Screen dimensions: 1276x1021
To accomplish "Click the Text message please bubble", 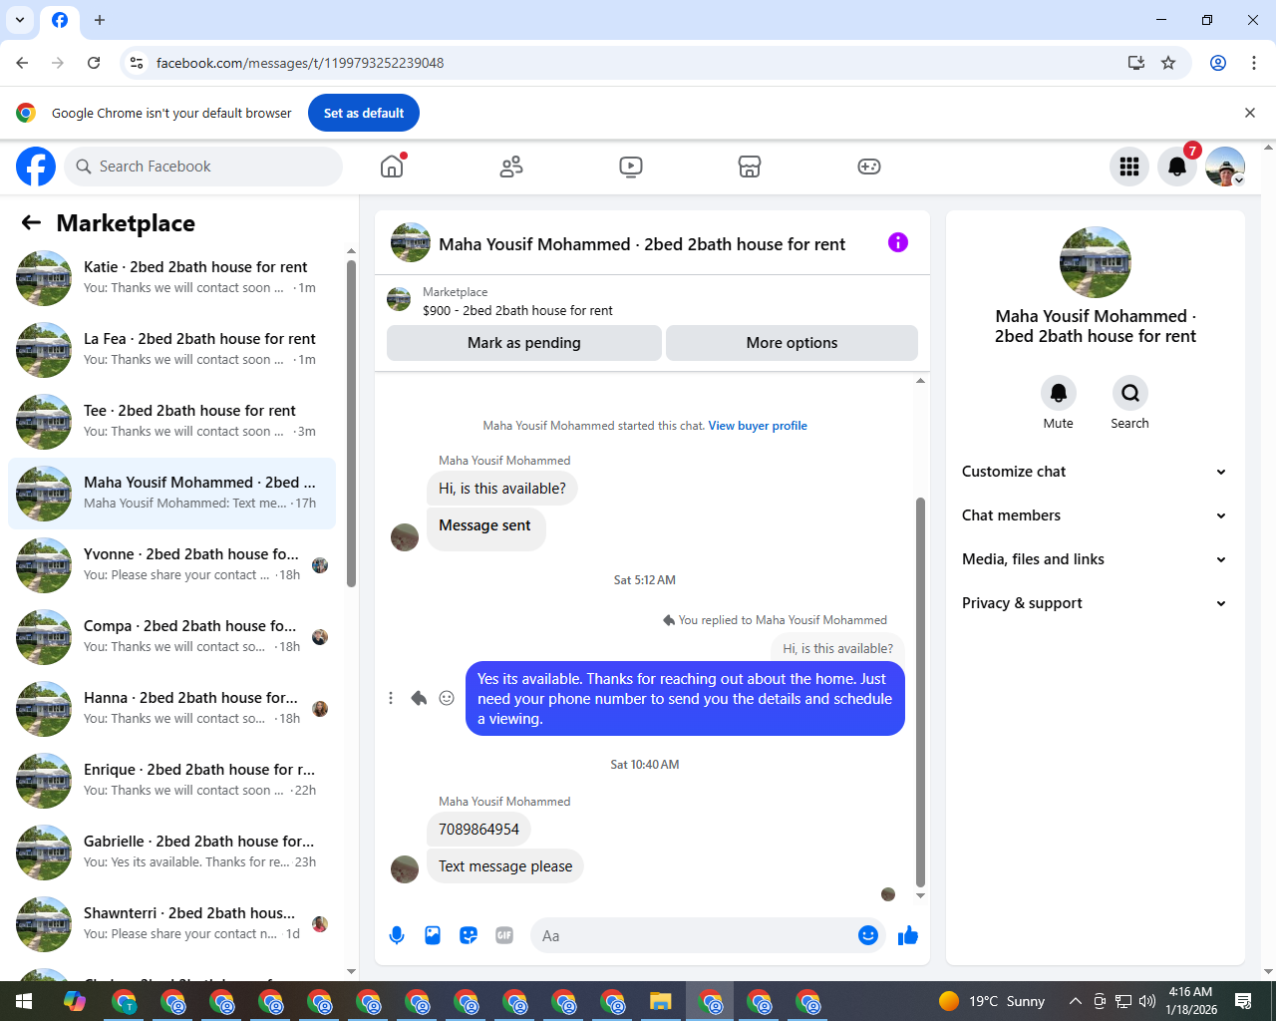I will 505,866.
